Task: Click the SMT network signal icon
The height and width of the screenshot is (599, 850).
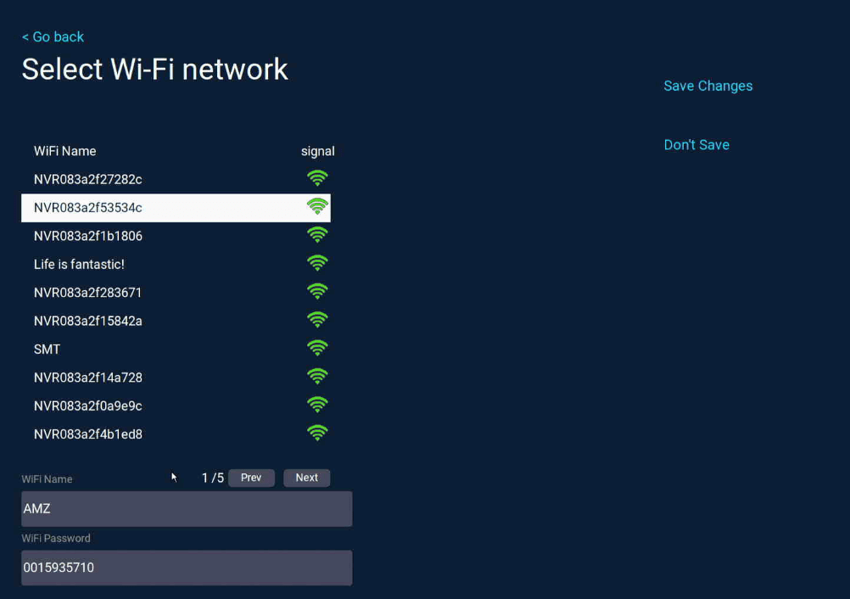Action: click(x=317, y=348)
